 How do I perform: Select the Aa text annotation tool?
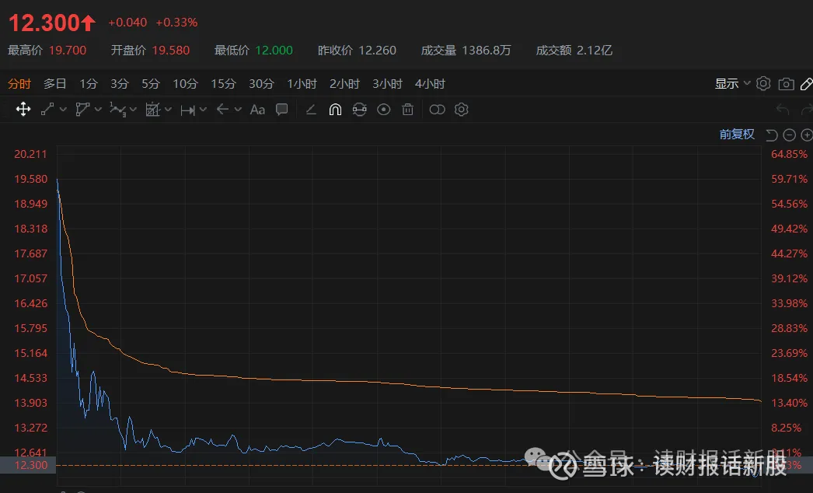point(257,110)
